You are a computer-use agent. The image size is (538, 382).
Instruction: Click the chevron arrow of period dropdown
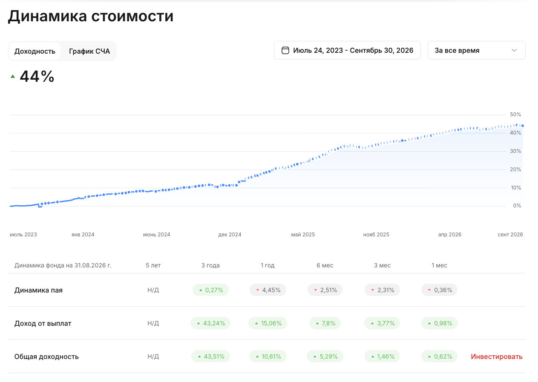point(514,50)
